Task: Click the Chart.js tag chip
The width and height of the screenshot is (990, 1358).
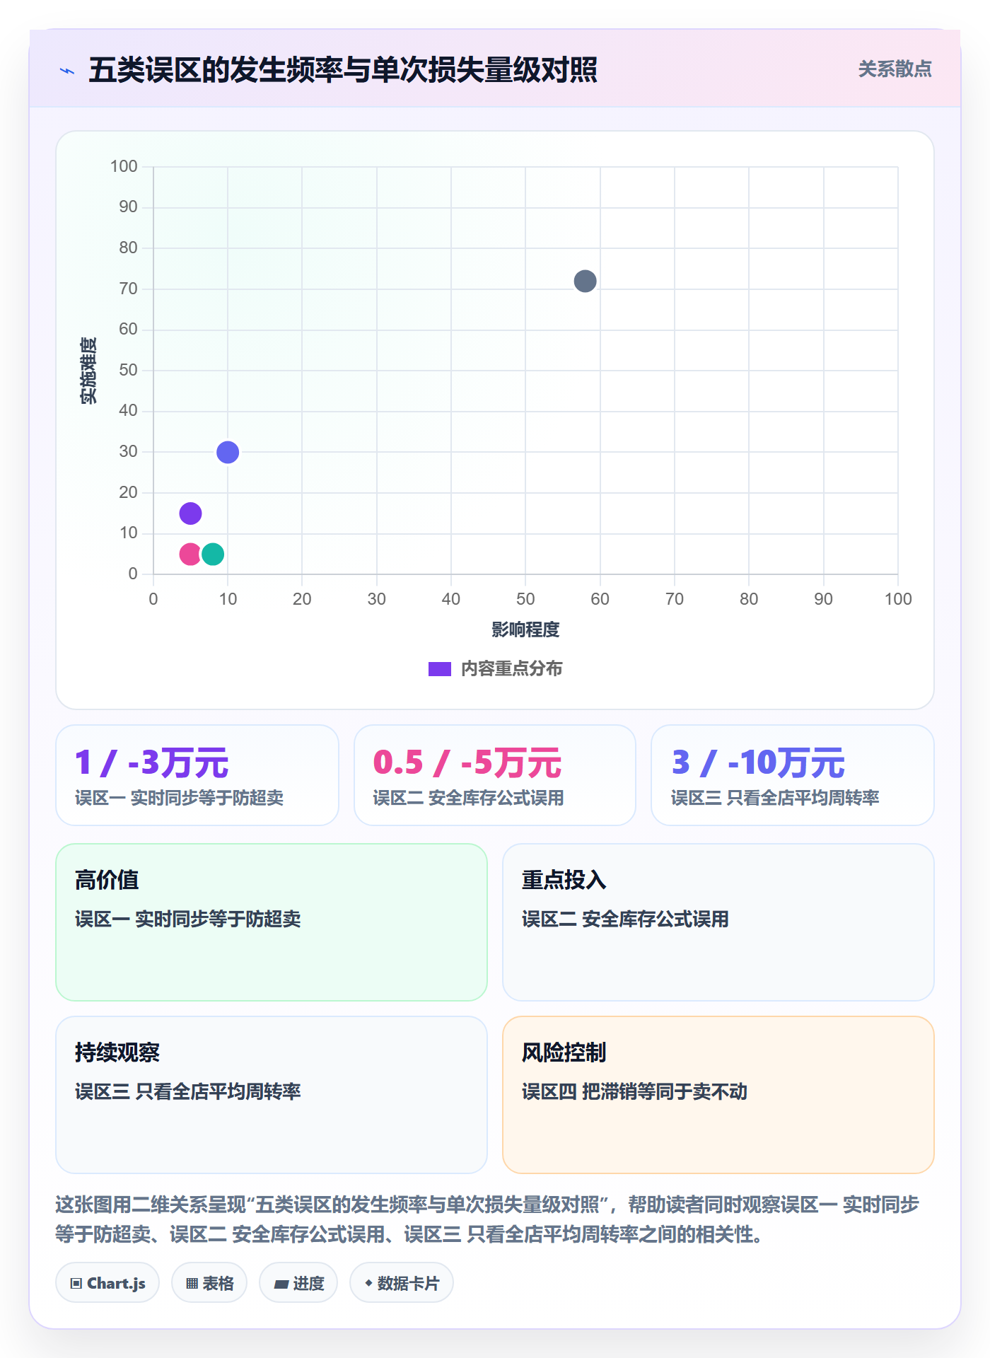Action: [107, 1283]
